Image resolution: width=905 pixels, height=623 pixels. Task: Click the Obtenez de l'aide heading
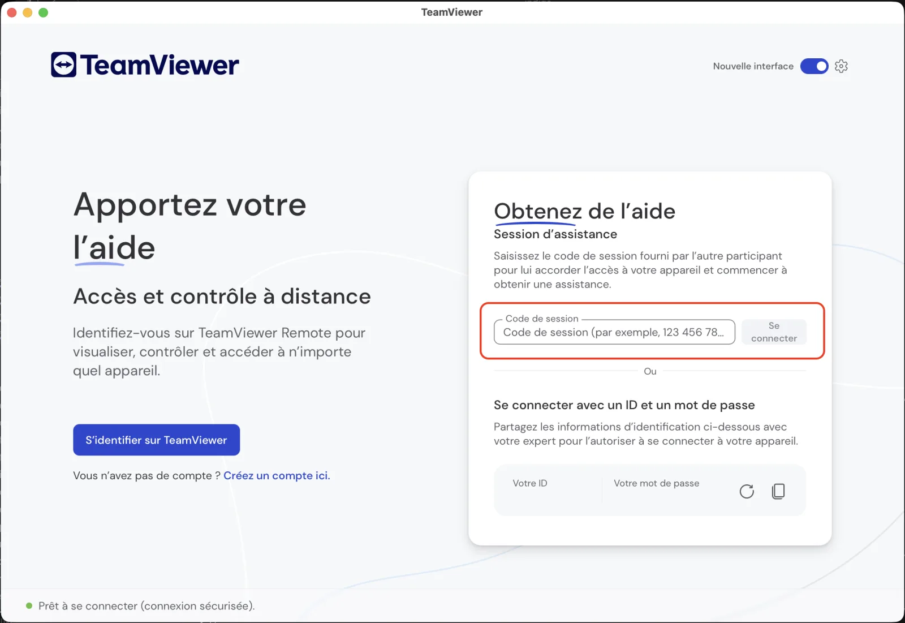pyautogui.click(x=584, y=212)
